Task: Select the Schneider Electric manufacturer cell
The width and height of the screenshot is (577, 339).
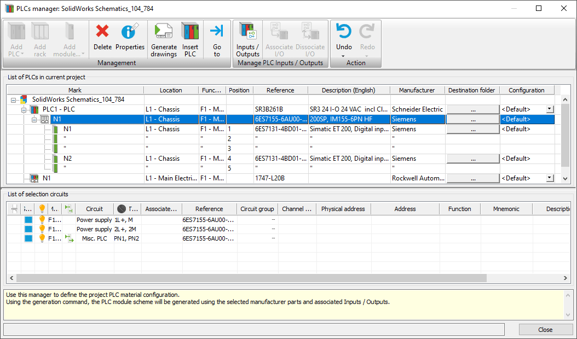Action: [417, 109]
